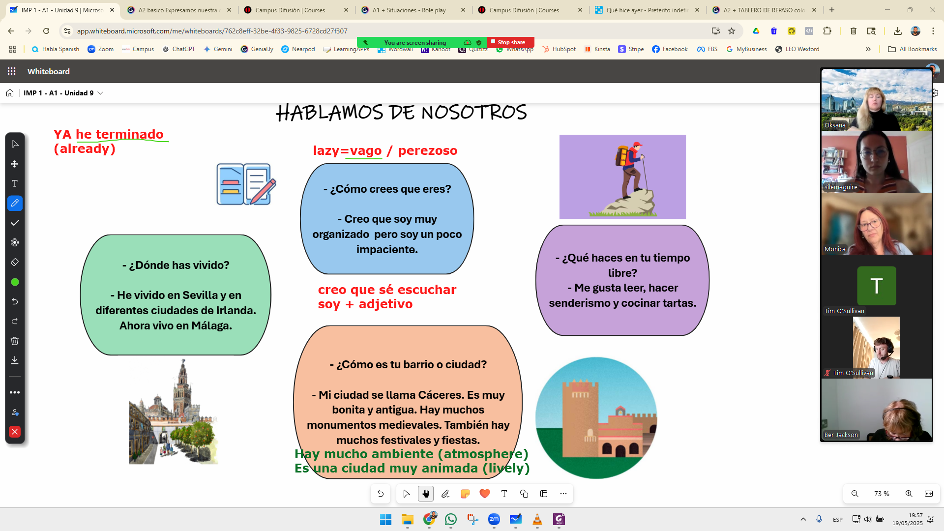Undo annotation in left toolbar
Screen dimensions: 944x531
click(x=15, y=301)
